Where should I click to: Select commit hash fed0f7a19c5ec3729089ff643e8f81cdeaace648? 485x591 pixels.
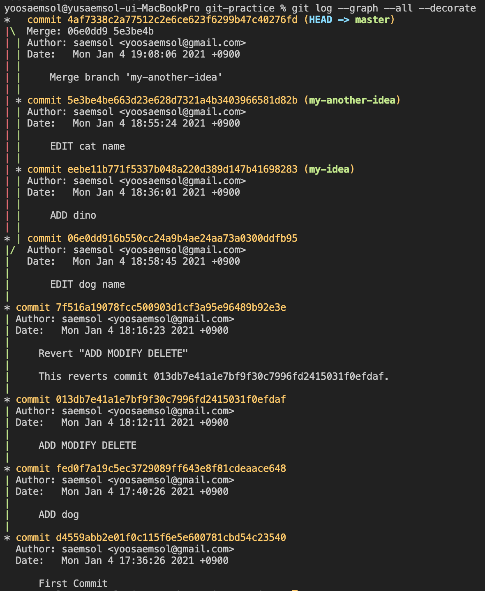click(x=171, y=469)
